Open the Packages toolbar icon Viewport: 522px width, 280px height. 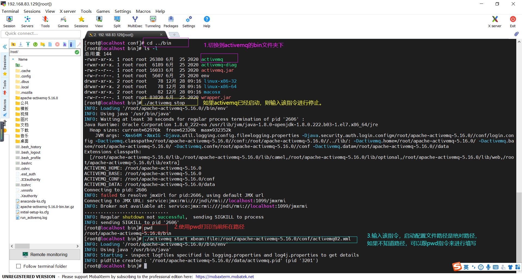pos(171,22)
